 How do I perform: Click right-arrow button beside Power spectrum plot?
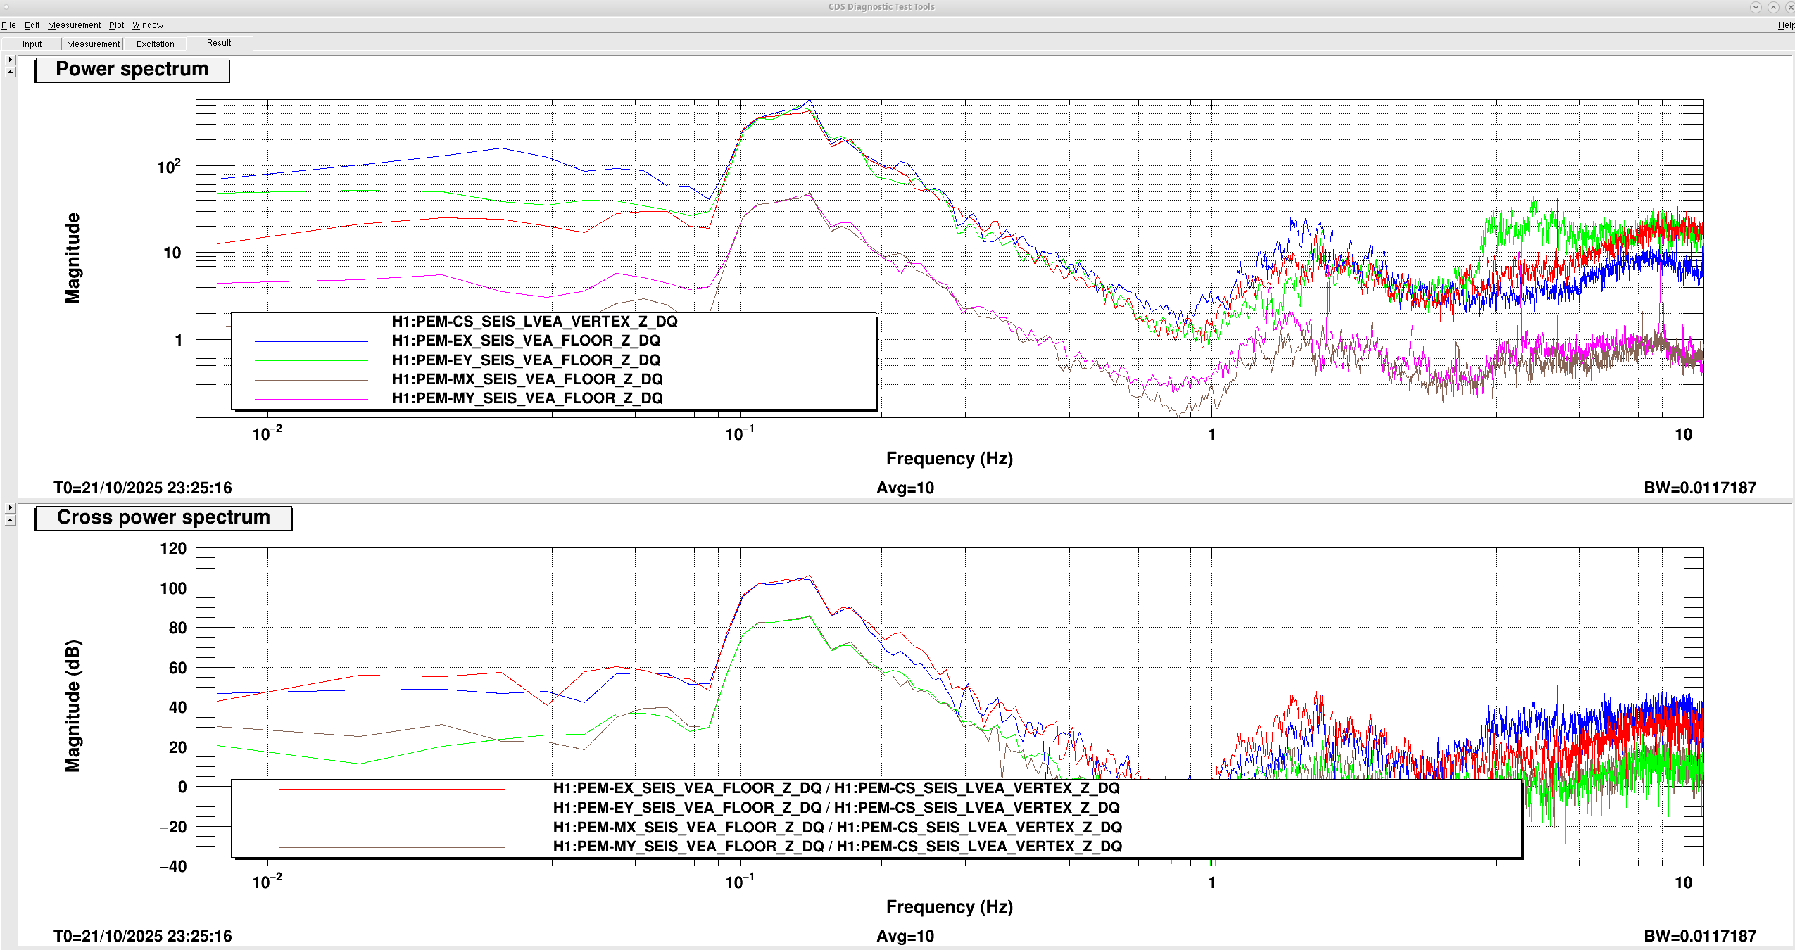(x=10, y=60)
